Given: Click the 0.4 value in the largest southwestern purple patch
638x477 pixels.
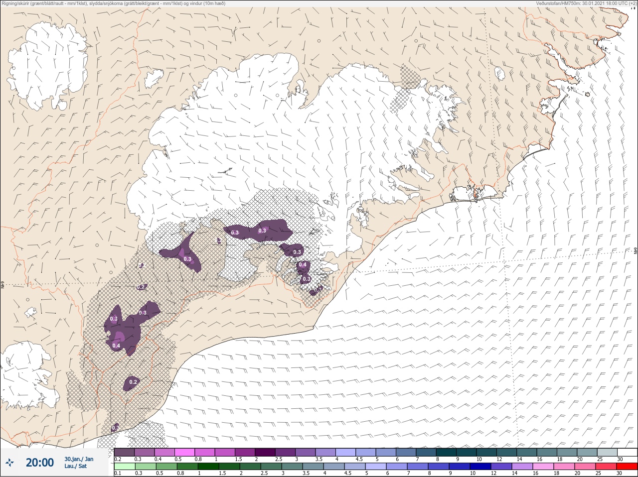Looking at the screenshot, I should (x=117, y=346).
